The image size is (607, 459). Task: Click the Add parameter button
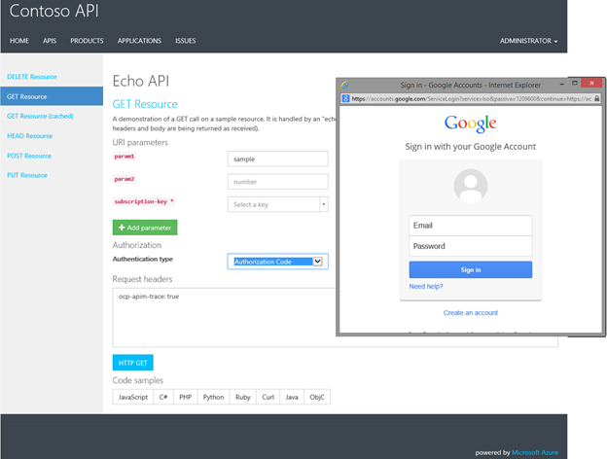pyautogui.click(x=145, y=228)
